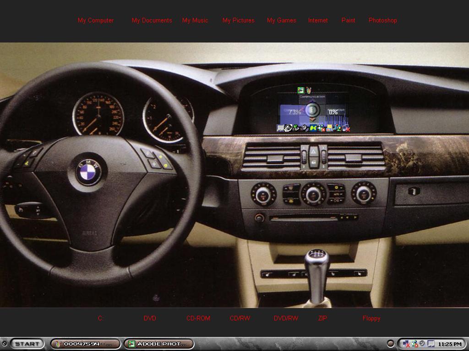Switch to the 00047594 taskbar window
Viewport: 469px width, 351px height.
(85, 344)
